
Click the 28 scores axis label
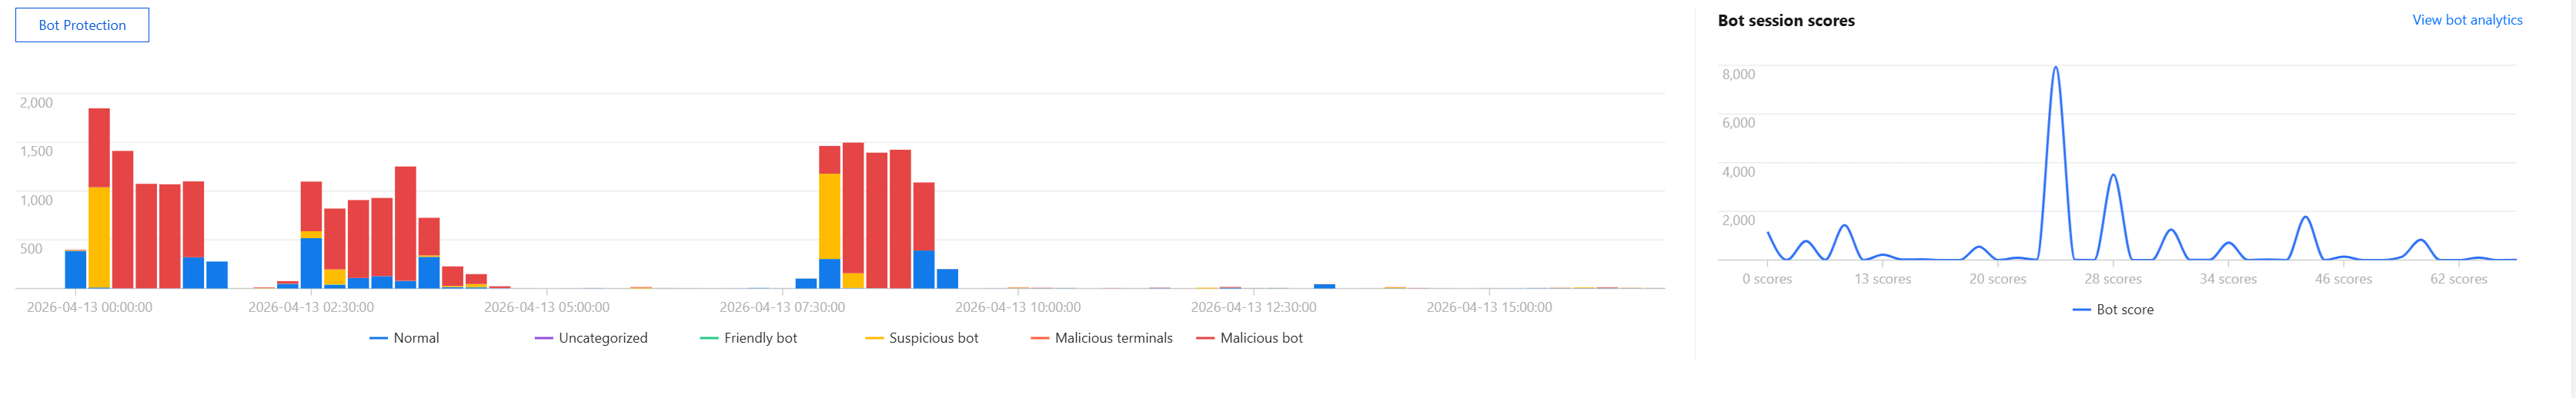(x=2113, y=280)
